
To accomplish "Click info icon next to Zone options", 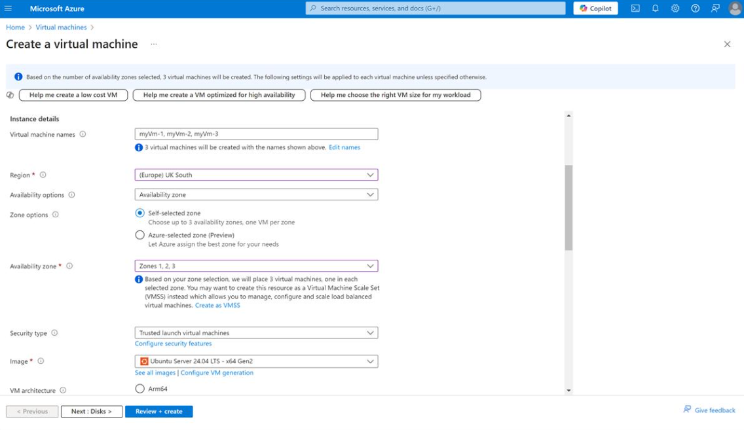I will coord(56,215).
